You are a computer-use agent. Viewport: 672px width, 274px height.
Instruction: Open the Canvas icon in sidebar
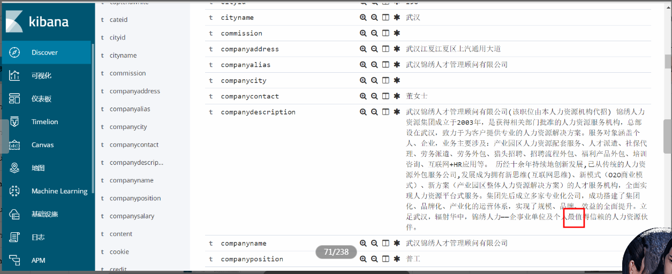coord(15,144)
